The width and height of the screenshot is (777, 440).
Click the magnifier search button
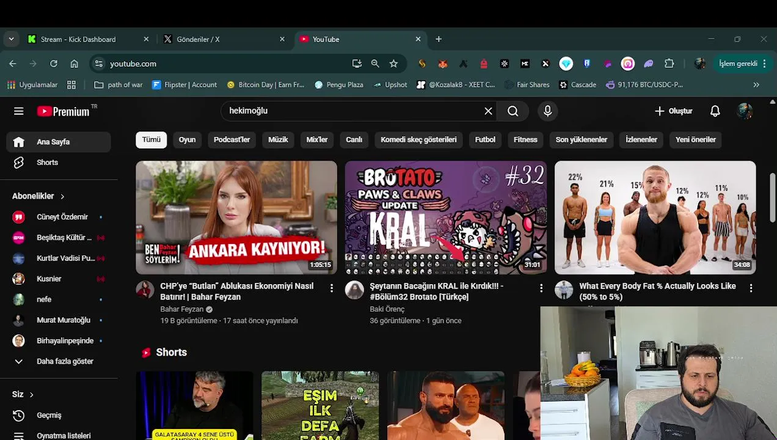pyautogui.click(x=513, y=111)
